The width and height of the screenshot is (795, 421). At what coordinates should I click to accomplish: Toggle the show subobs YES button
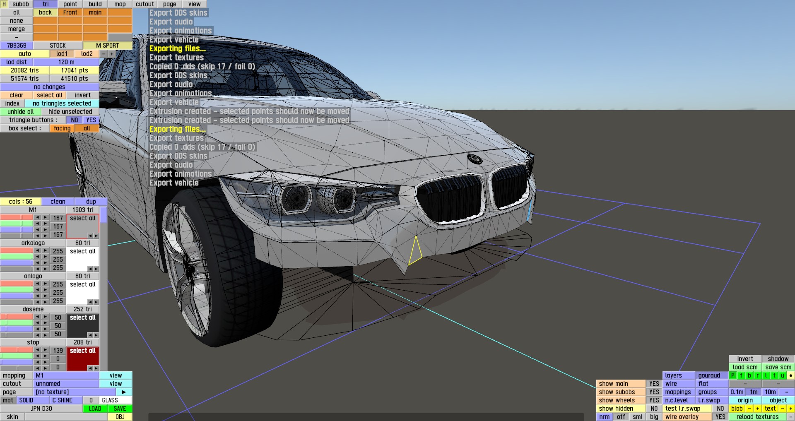point(654,392)
